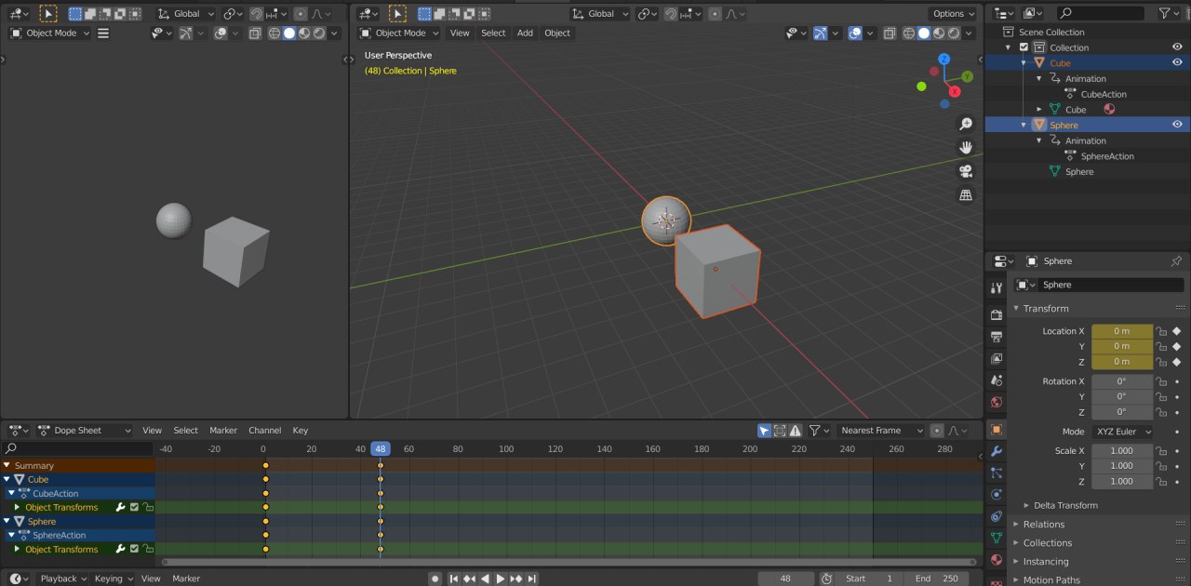
Task: Switch between perspective and orthographic view
Action: pyautogui.click(x=966, y=194)
